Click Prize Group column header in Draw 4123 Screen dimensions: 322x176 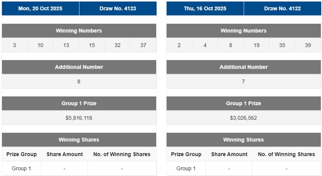point(21,154)
